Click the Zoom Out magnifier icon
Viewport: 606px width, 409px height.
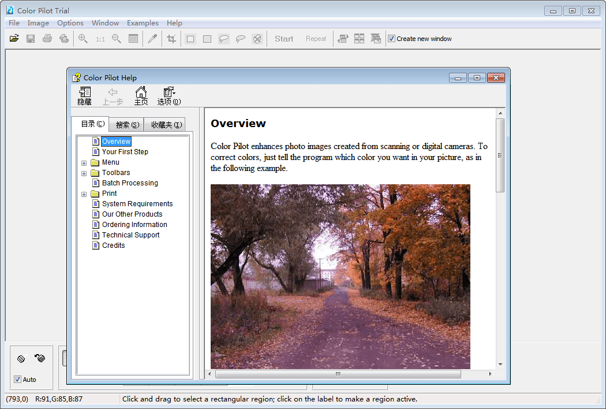point(117,38)
